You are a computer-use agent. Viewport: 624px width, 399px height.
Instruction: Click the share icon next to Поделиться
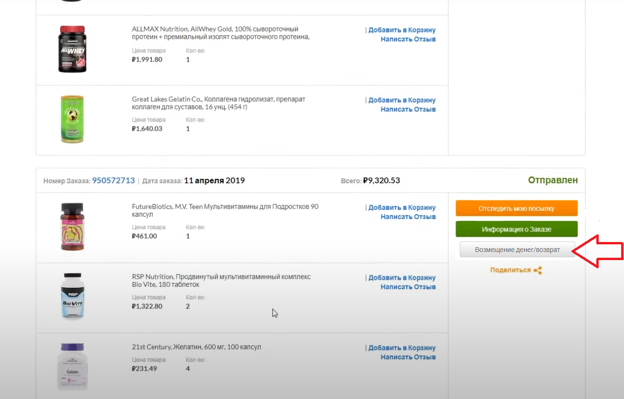[x=538, y=270]
